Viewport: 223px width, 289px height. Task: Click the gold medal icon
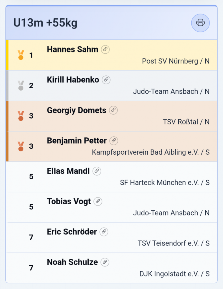tap(21, 55)
